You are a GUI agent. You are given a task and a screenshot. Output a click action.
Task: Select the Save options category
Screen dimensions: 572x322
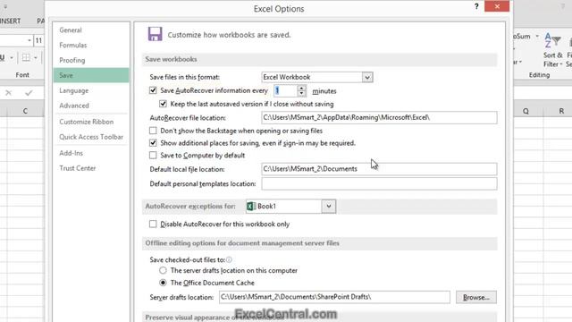[91, 75]
